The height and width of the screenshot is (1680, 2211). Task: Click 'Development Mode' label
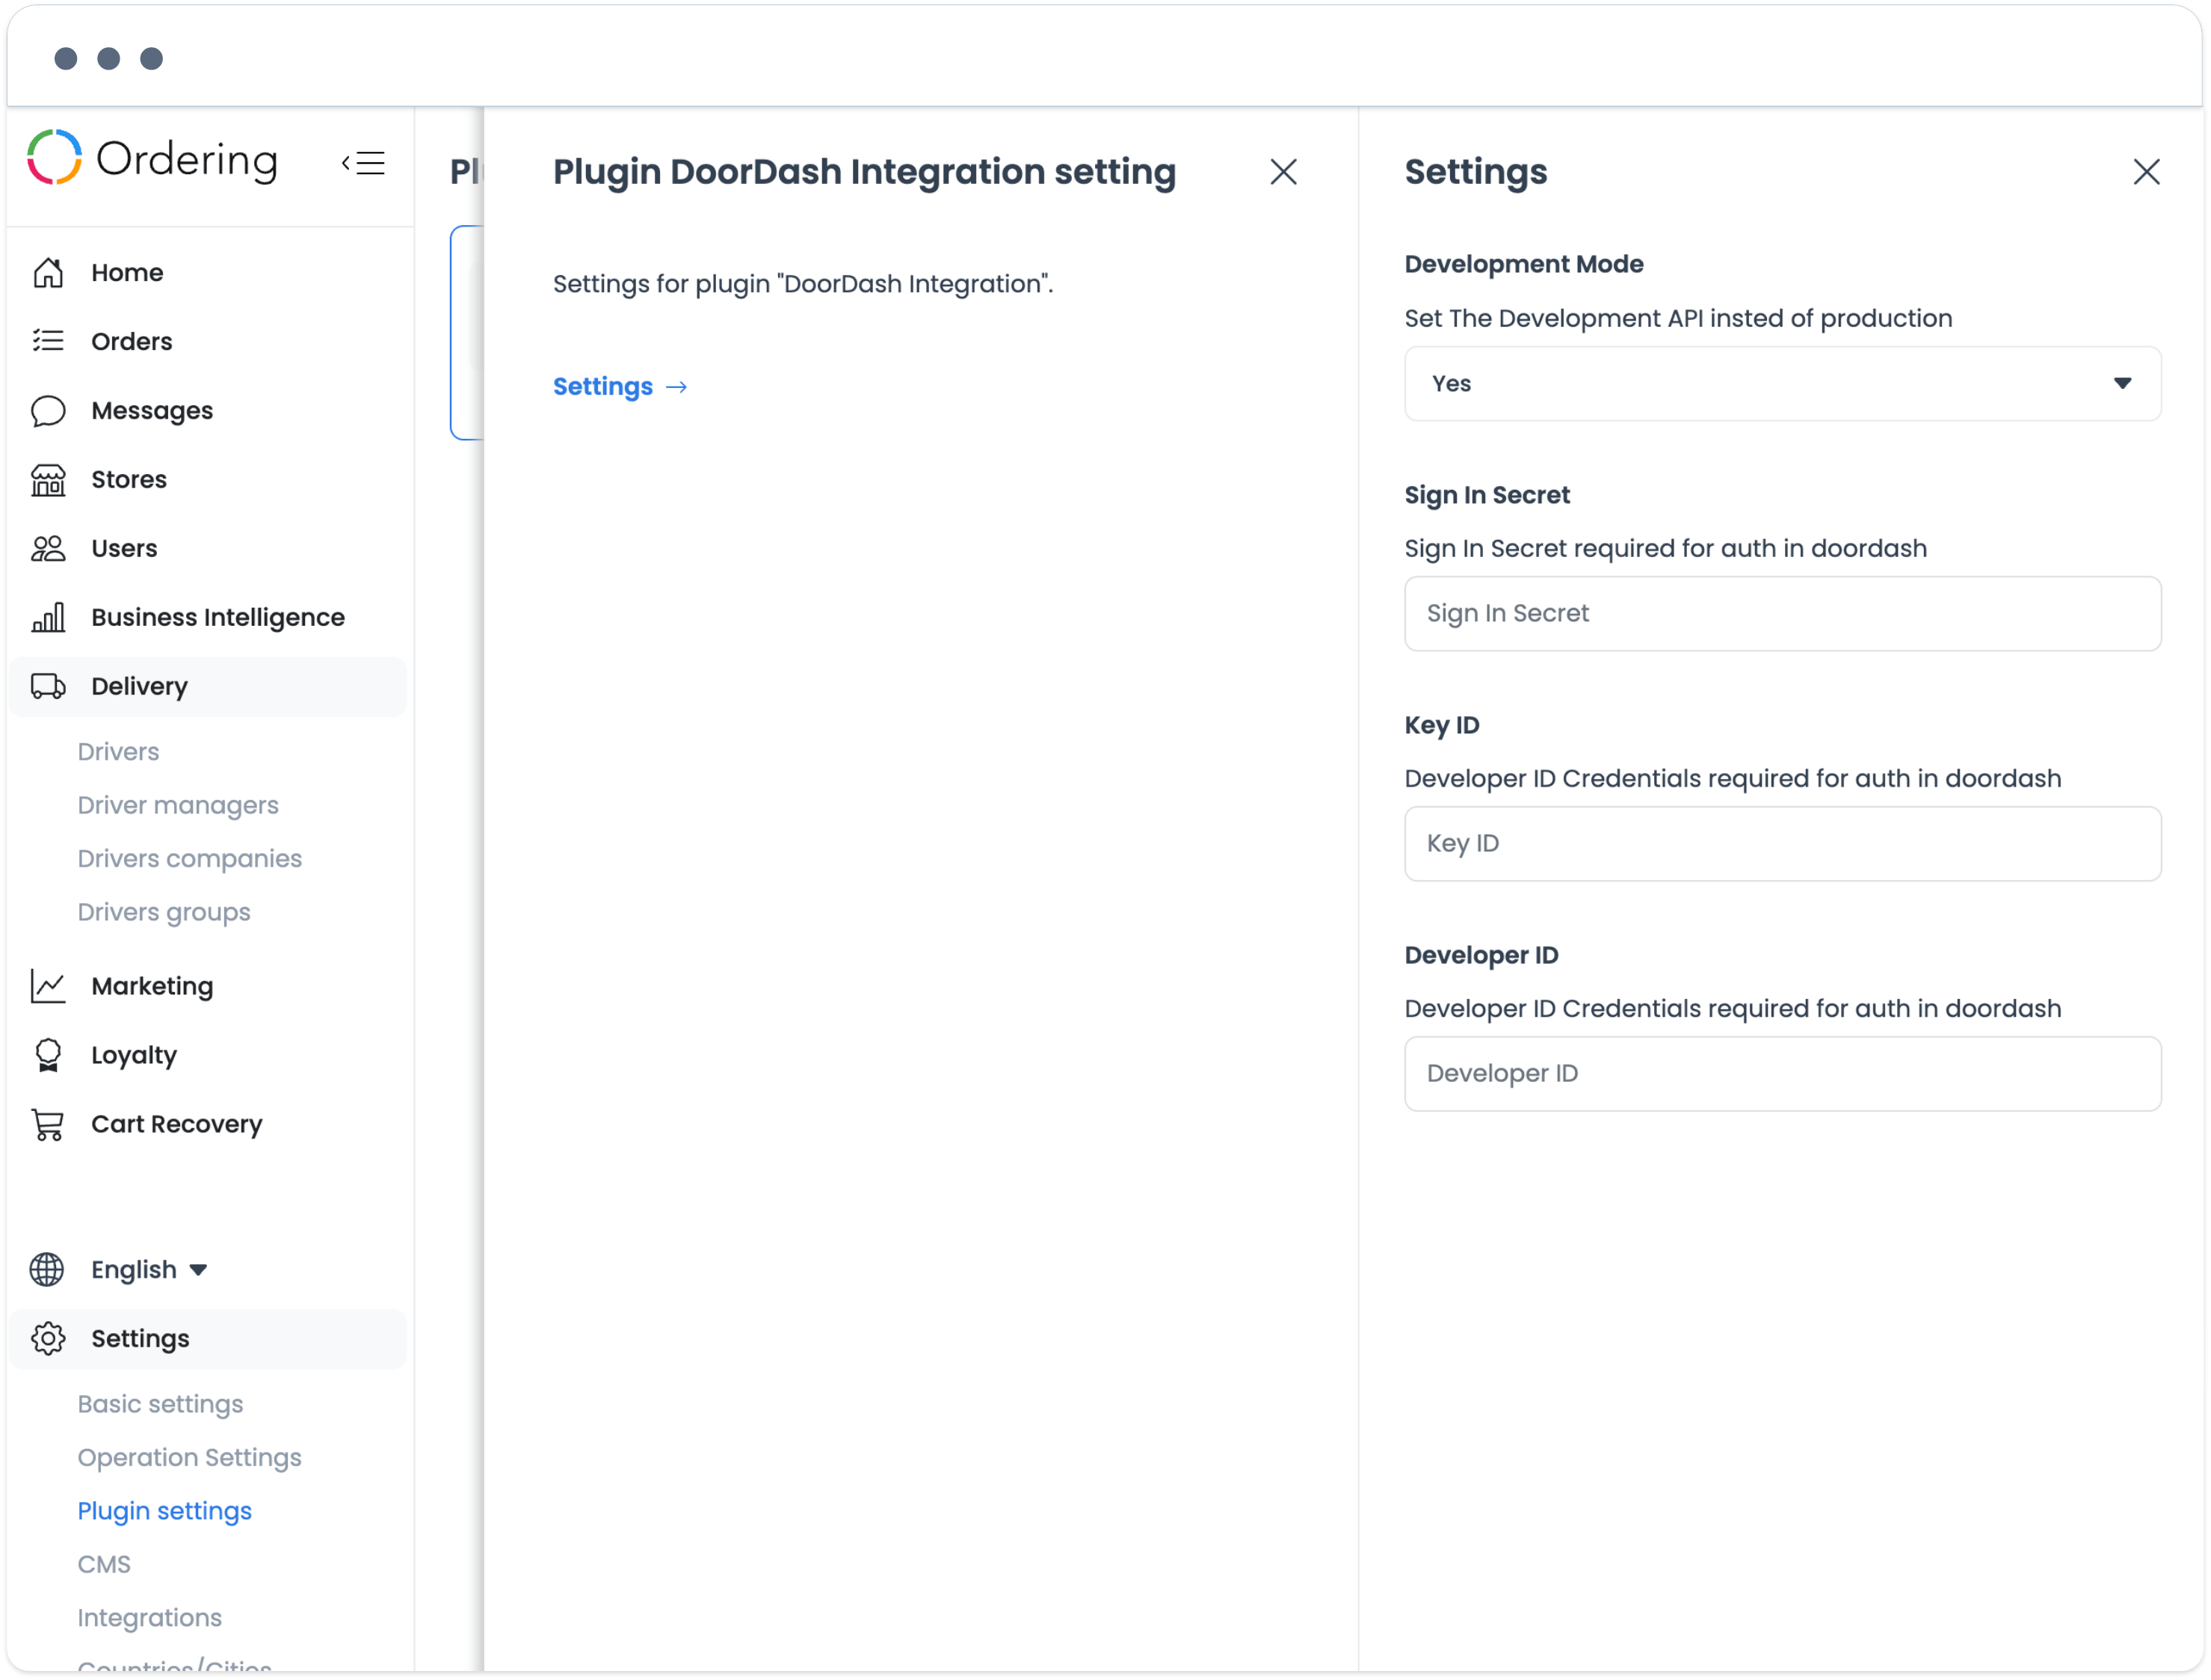(x=1523, y=264)
